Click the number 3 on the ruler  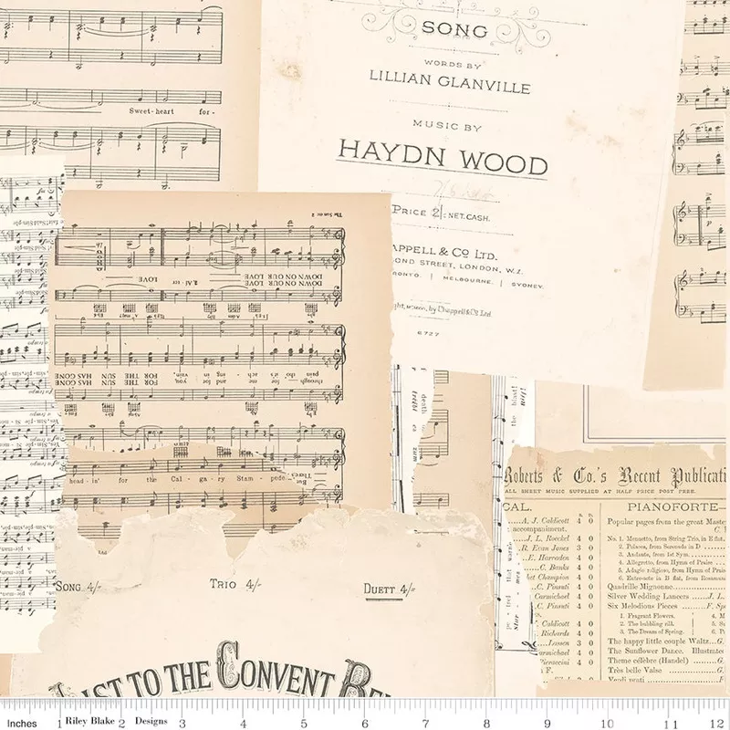coord(182,724)
